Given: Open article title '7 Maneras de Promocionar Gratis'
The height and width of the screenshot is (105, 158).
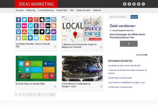Looking at the screenshot, I should (79, 46).
